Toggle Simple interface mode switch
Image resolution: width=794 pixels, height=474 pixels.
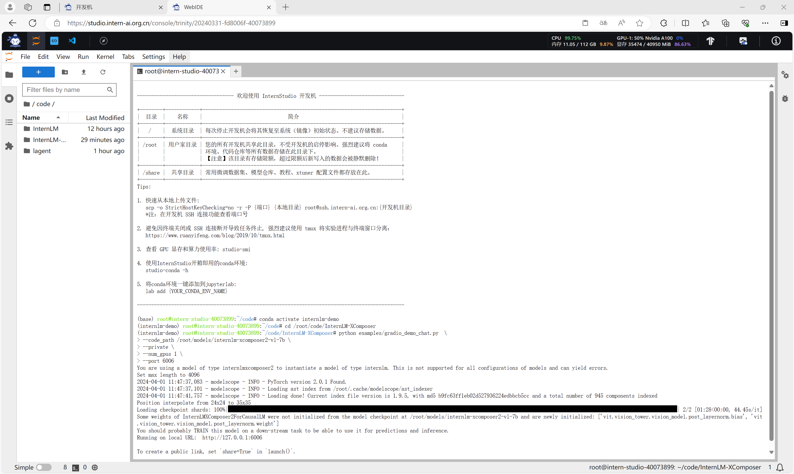coord(44,467)
